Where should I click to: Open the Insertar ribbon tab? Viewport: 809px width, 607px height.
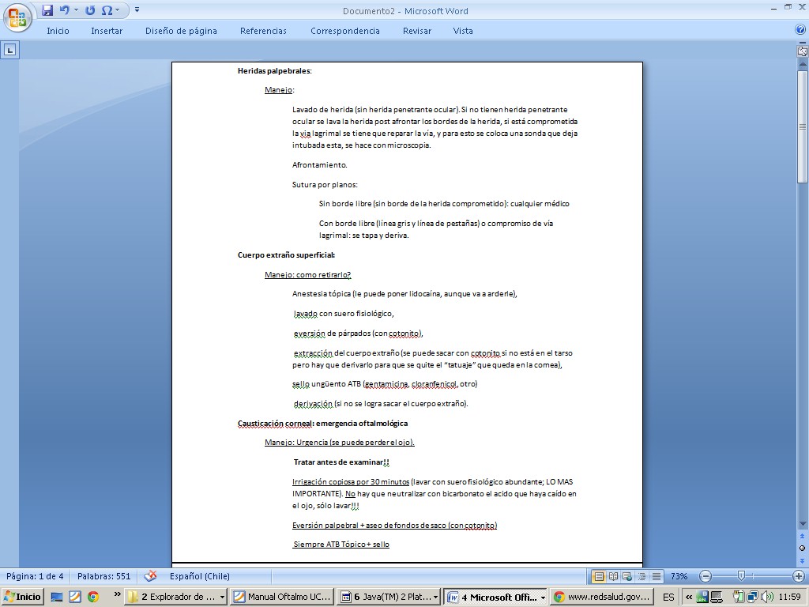click(107, 31)
